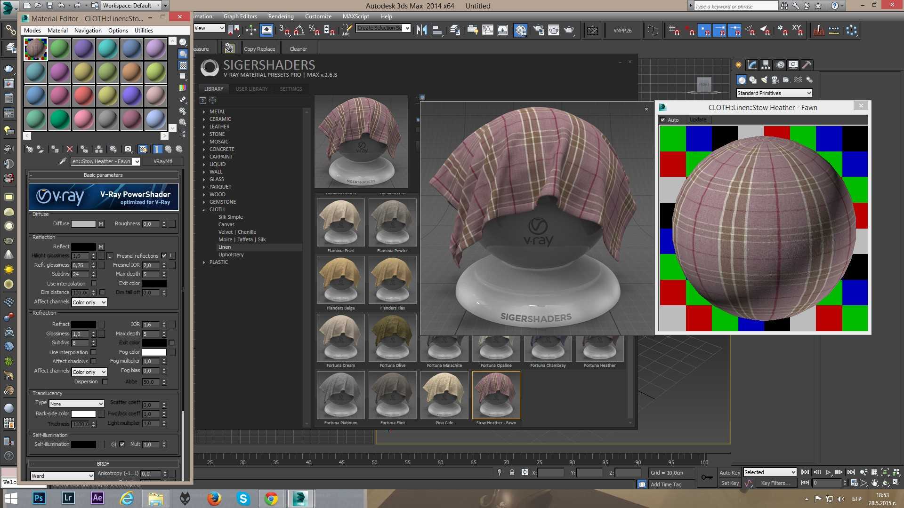Click Go to Start playback icon
The height and width of the screenshot is (508, 904).
[805, 472]
